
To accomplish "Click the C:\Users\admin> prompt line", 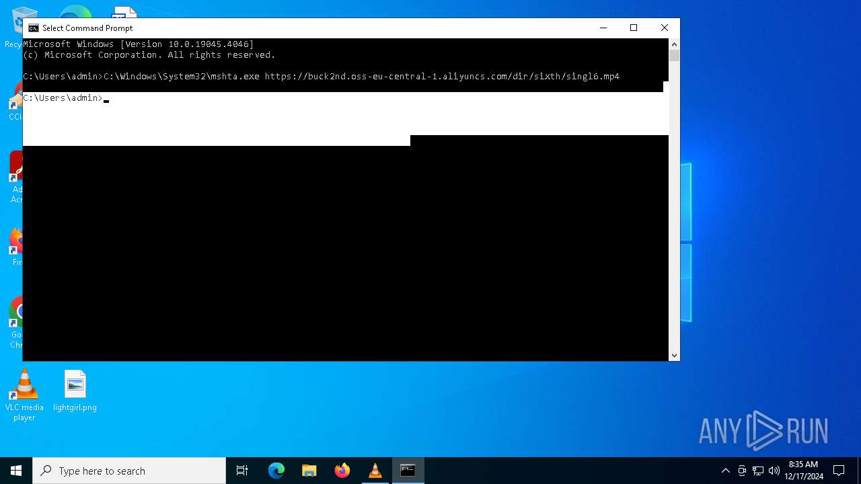I will (63, 98).
